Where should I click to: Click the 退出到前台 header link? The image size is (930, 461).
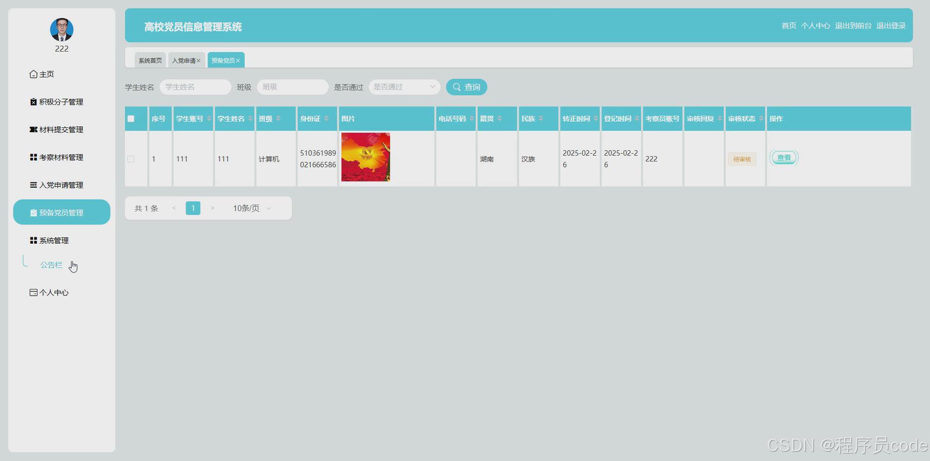click(x=853, y=26)
